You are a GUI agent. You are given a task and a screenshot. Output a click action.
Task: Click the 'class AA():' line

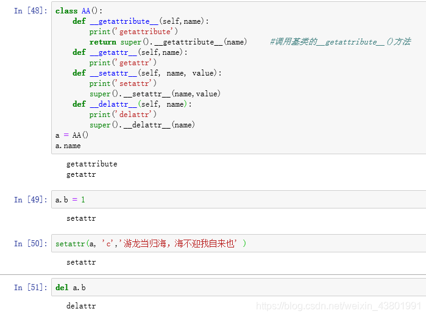79,11
